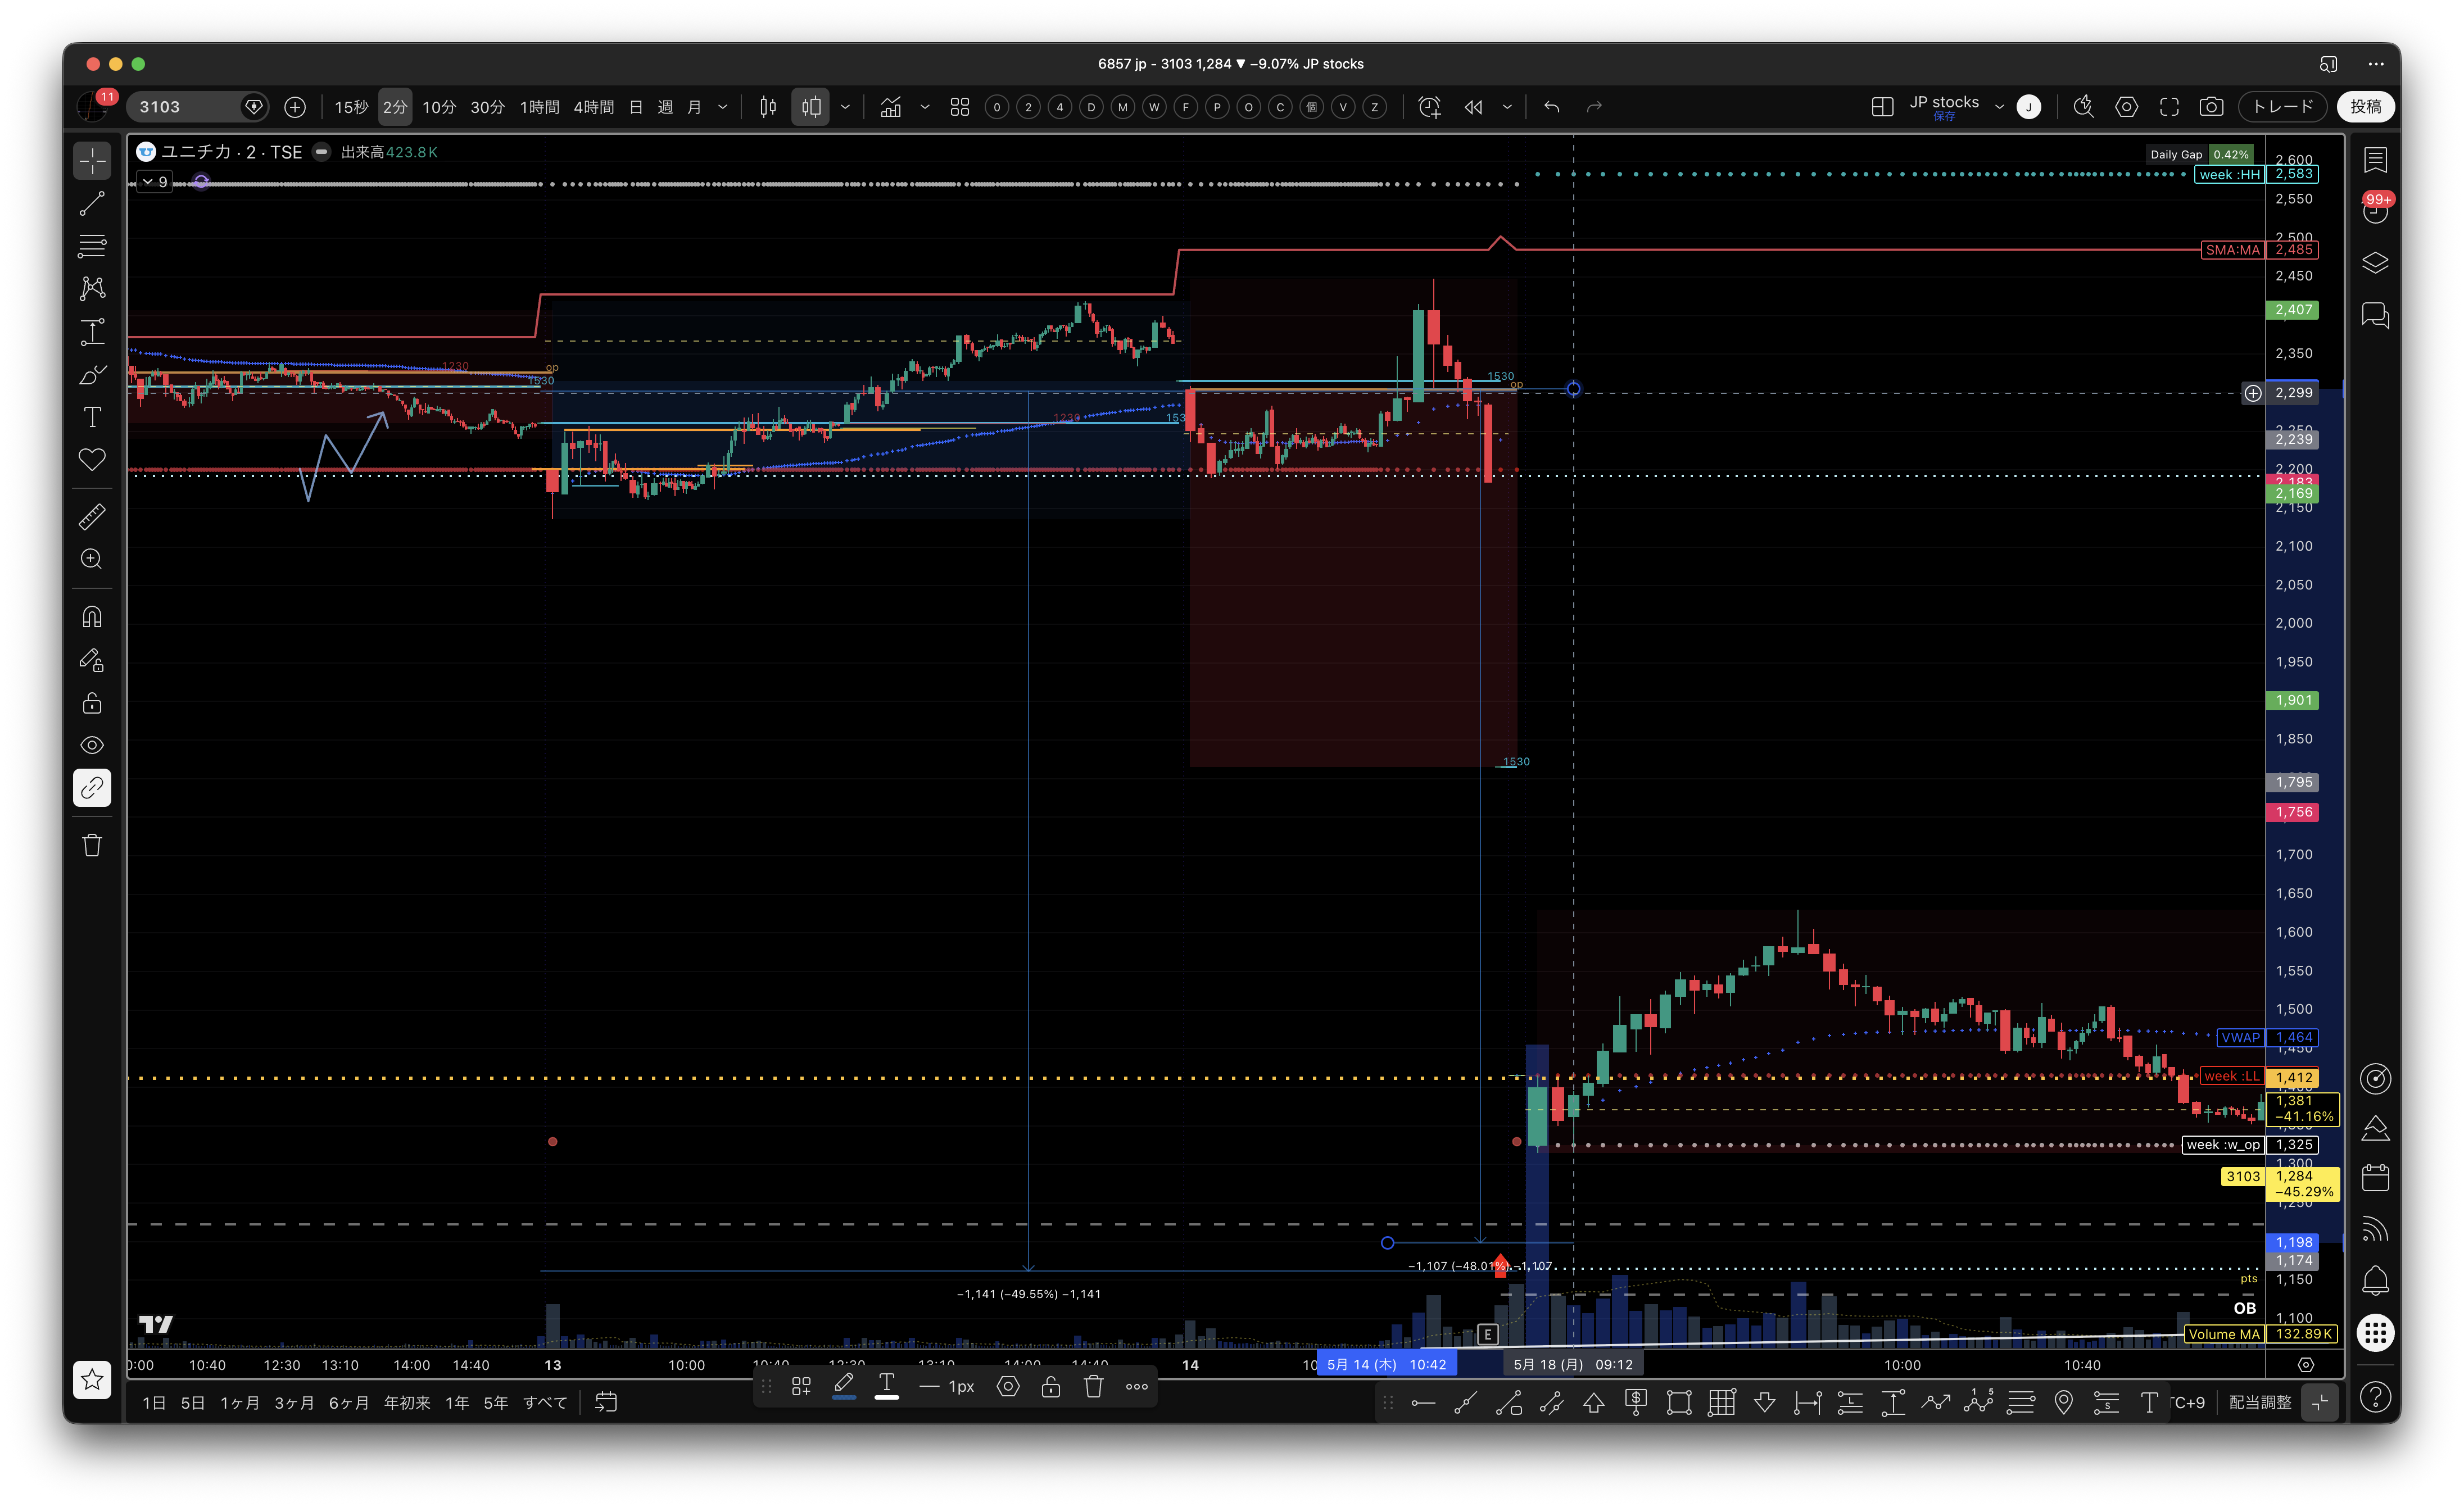The width and height of the screenshot is (2464, 1507).
Task: Select the 30分 interval
Action: point(488,107)
